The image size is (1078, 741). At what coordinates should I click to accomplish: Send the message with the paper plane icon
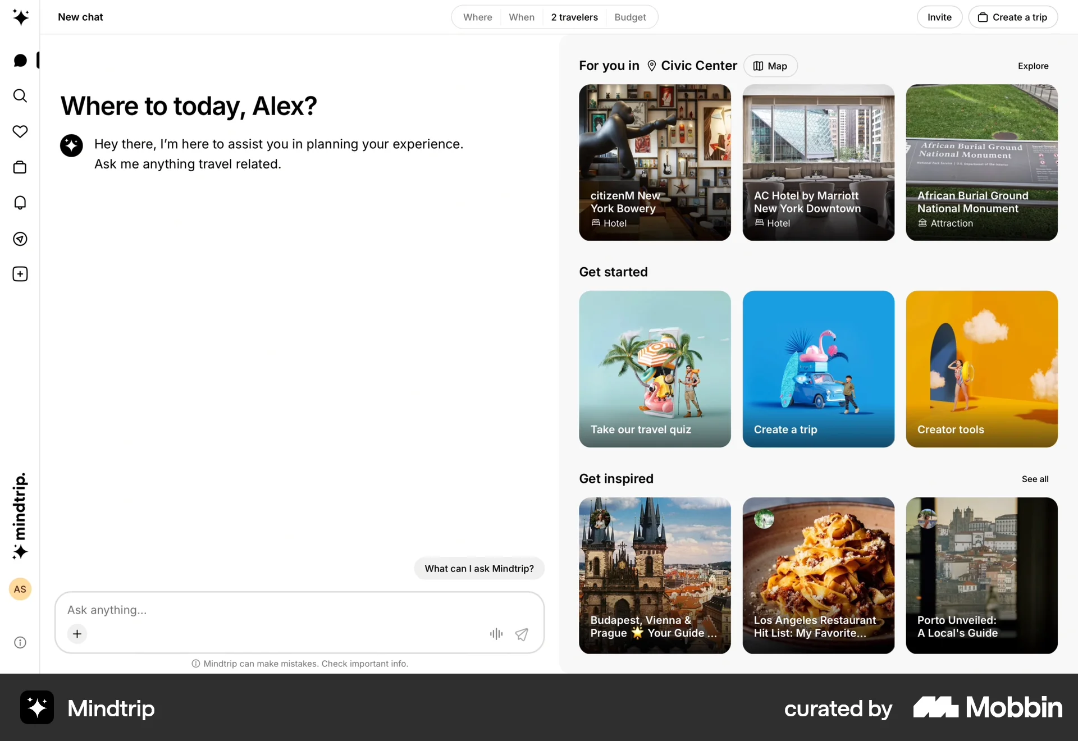pyautogui.click(x=522, y=634)
